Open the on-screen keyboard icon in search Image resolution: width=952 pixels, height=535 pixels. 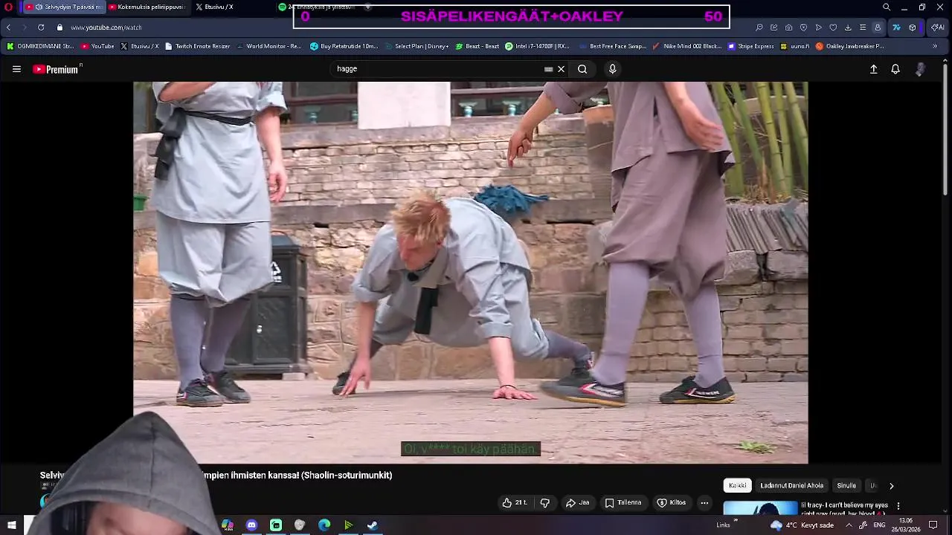548,69
